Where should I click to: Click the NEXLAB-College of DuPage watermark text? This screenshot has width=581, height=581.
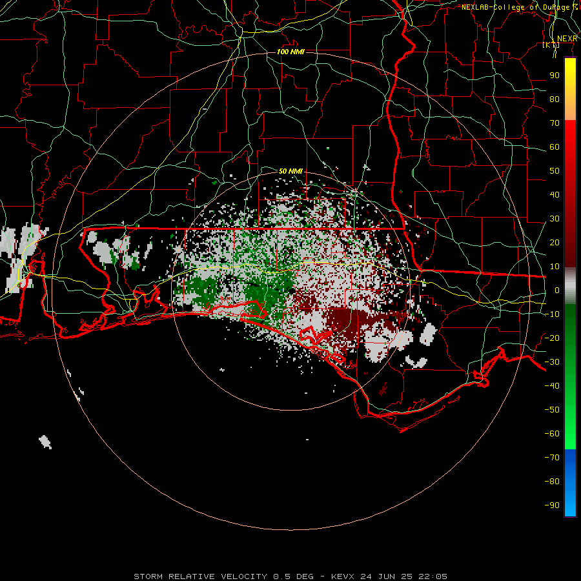pyautogui.click(x=520, y=7)
